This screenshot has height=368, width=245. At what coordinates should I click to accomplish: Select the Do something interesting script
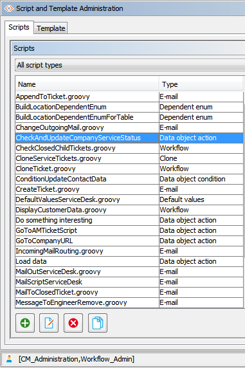pos(129,220)
